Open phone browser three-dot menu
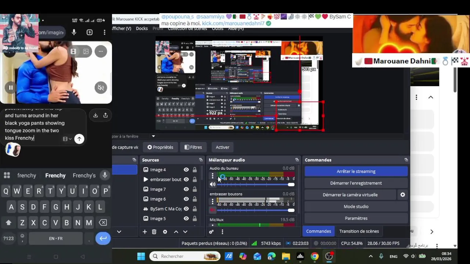 pos(105,32)
